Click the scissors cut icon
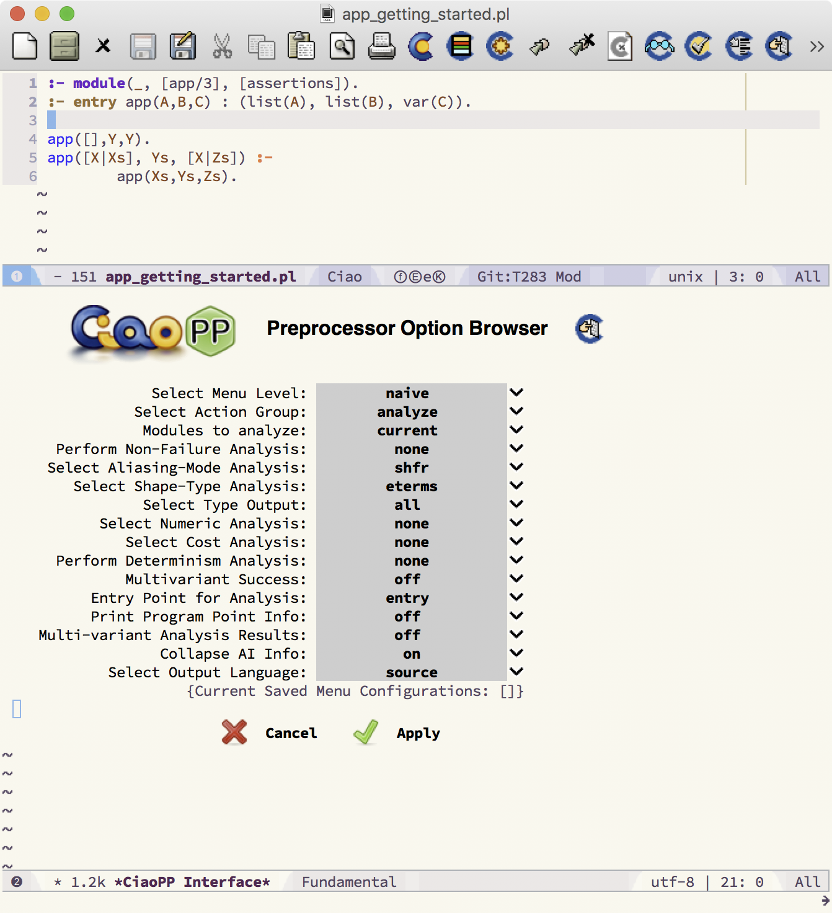The height and width of the screenshot is (913, 832). click(222, 47)
